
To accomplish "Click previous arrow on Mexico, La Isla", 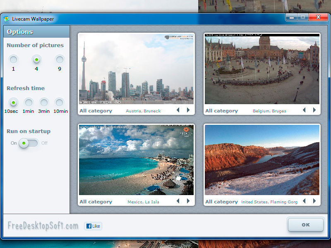I will click(178, 201).
